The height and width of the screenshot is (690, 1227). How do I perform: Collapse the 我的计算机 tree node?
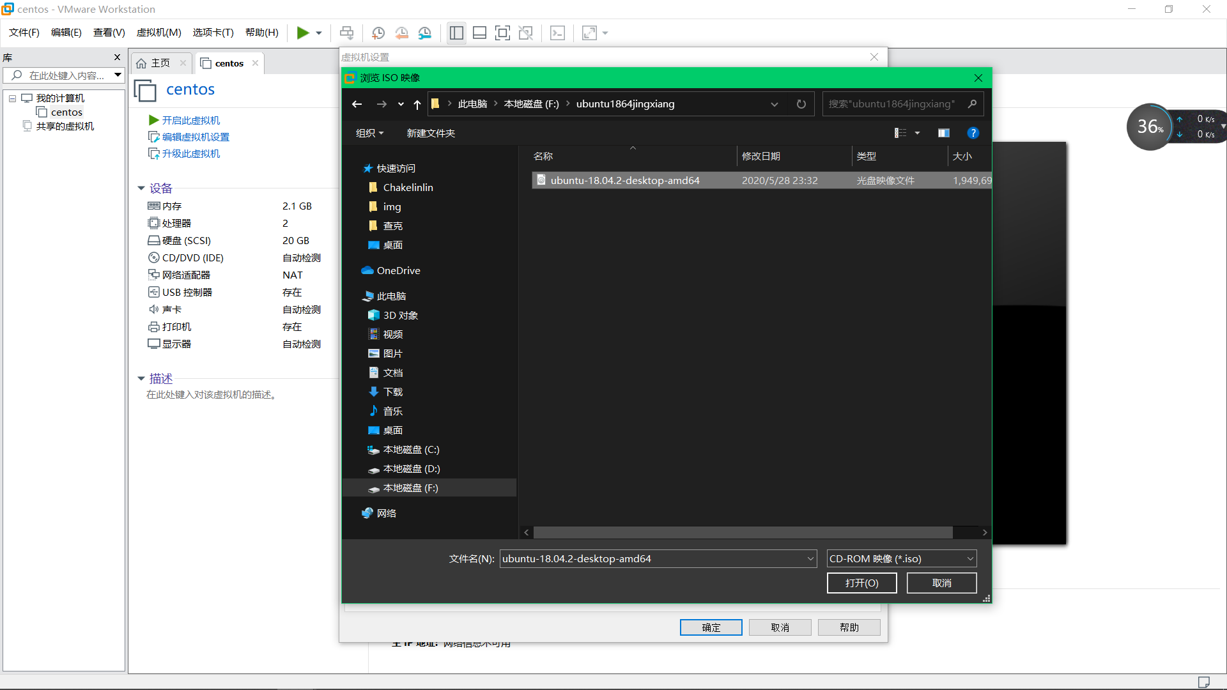point(12,98)
